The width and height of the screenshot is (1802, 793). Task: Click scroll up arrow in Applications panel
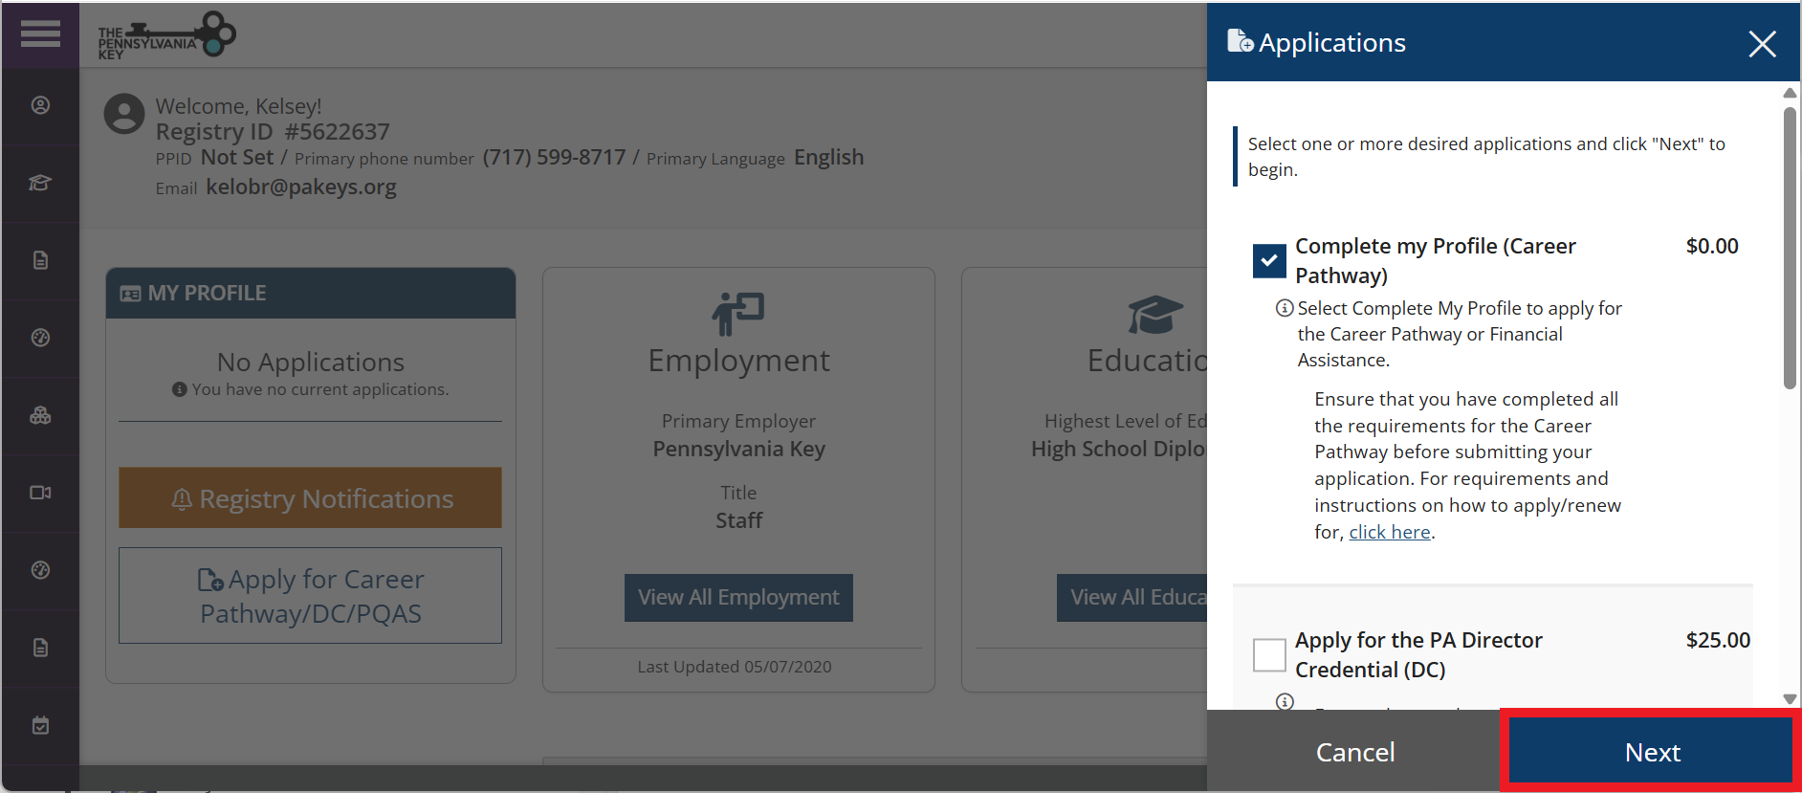[1790, 93]
